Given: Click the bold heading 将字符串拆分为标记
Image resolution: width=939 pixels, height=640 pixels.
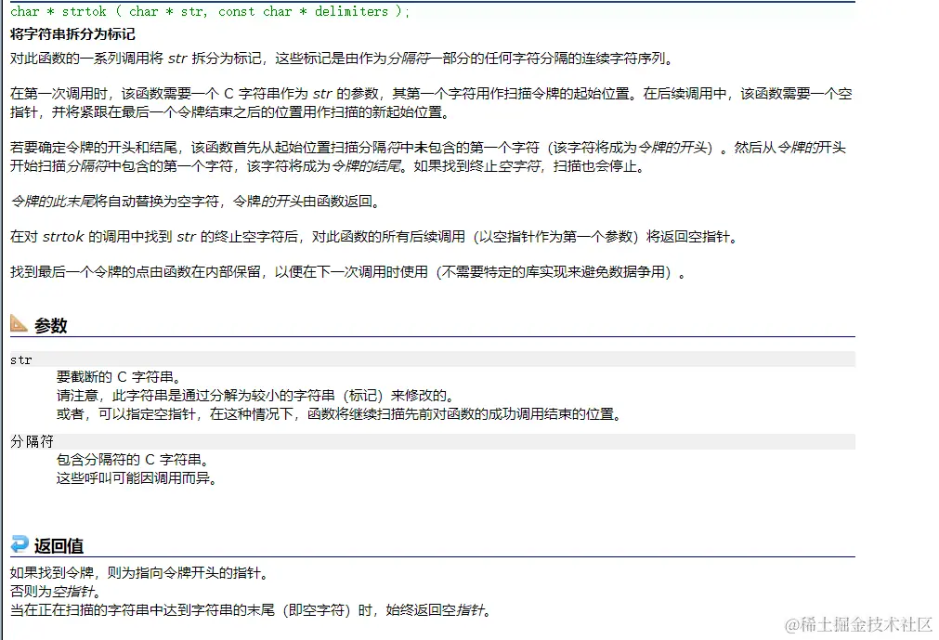Looking at the screenshot, I should click(72, 34).
